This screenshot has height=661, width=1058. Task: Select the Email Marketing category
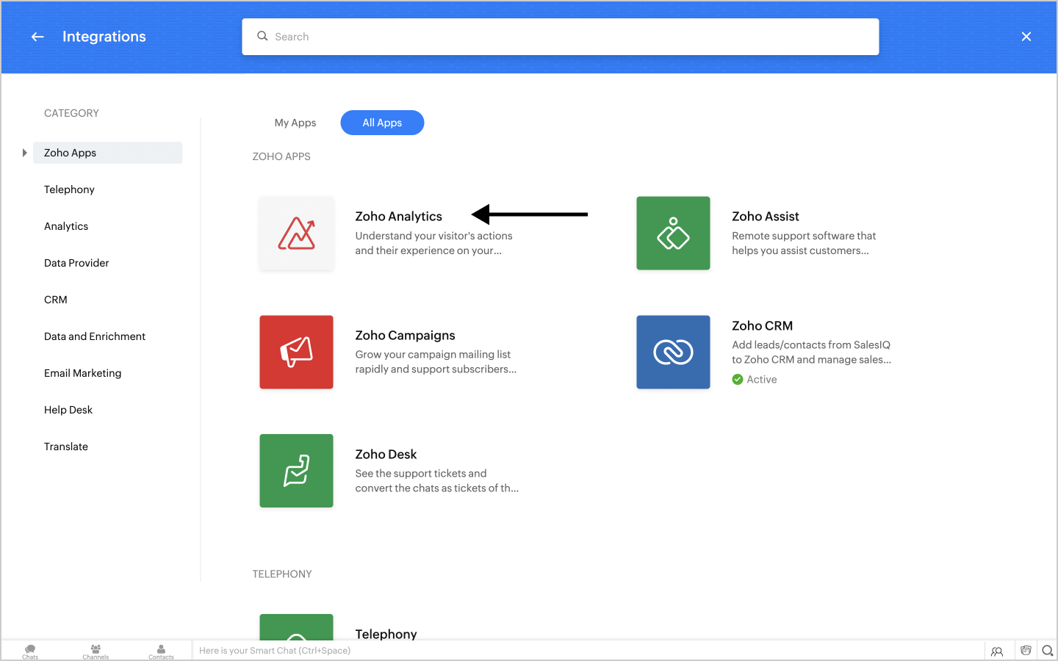coord(82,373)
